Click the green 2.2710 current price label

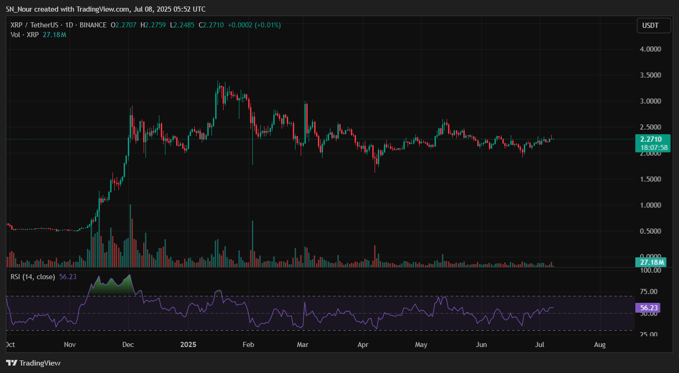tap(652, 138)
